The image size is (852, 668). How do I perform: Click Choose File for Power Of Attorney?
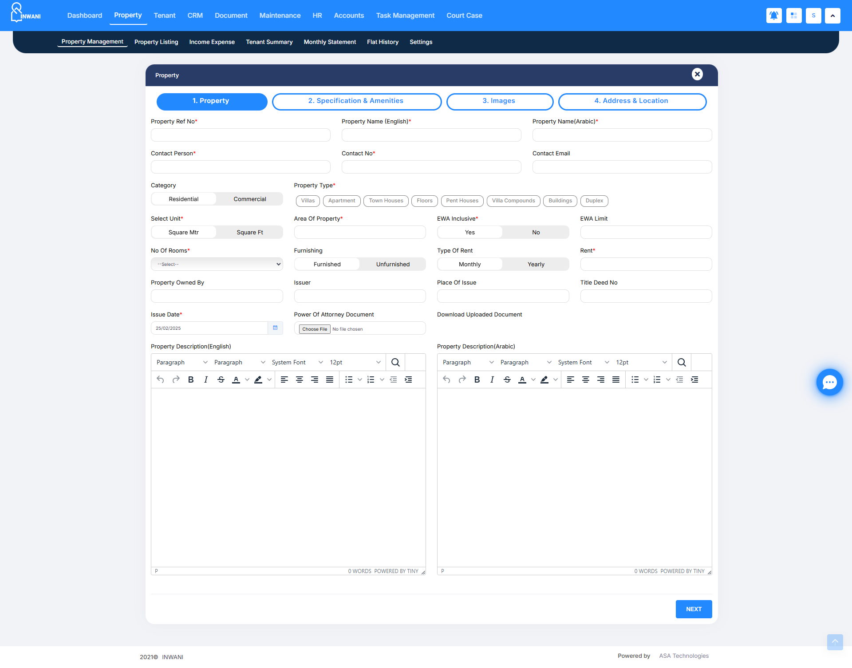point(315,329)
